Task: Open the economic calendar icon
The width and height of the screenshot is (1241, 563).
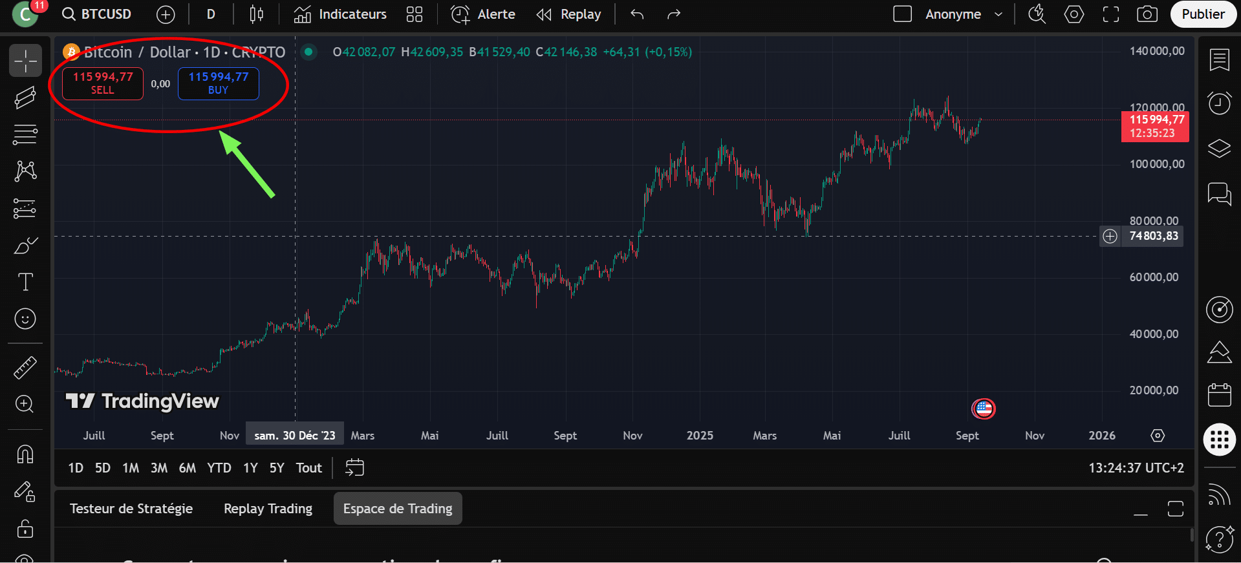Action: click(x=1219, y=395)
